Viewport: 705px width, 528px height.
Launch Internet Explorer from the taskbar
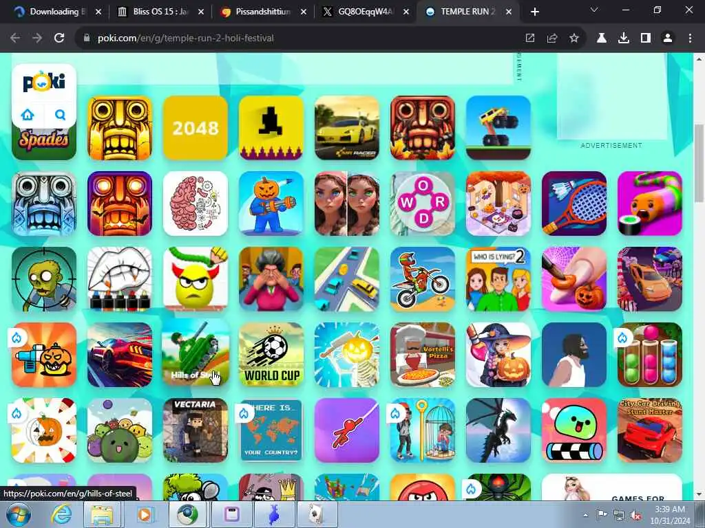(x=61, y=514)
